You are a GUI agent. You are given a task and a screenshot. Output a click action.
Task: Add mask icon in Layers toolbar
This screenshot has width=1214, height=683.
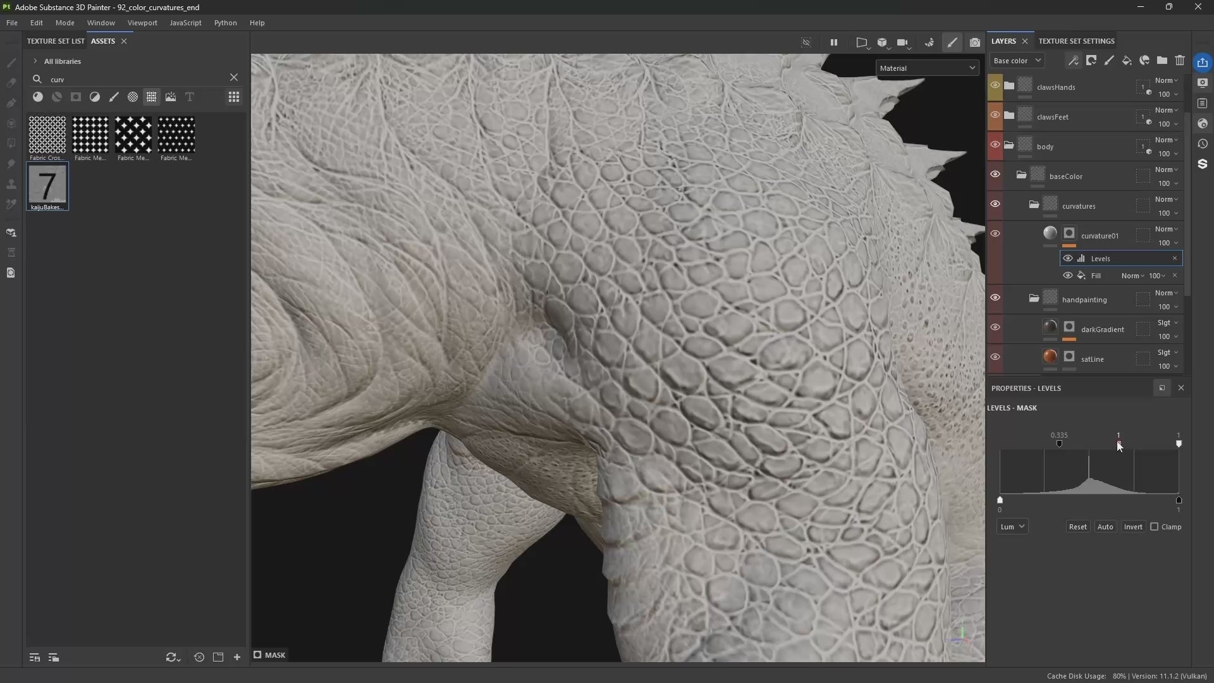tap(1091, 60)
